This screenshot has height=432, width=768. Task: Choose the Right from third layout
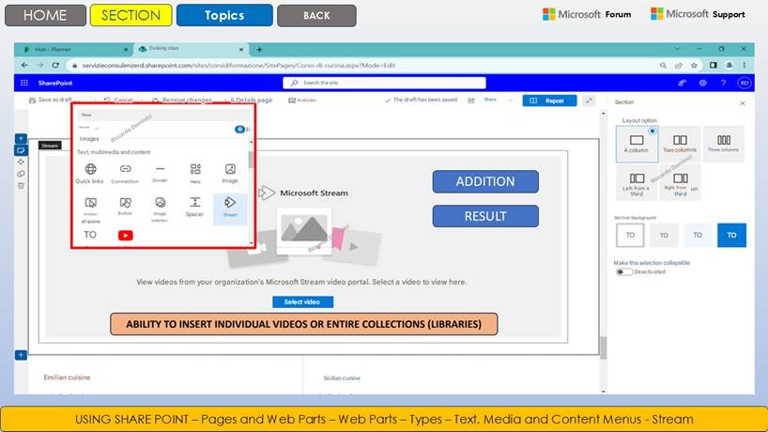click(x=680, y=183)
